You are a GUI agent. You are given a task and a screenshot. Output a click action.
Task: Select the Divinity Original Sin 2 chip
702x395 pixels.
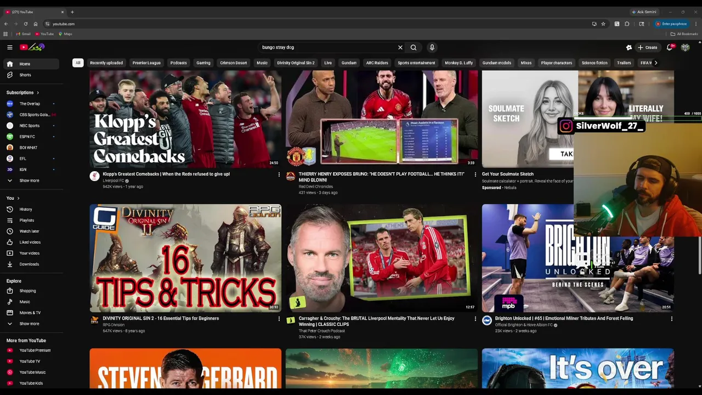(296, 63)
